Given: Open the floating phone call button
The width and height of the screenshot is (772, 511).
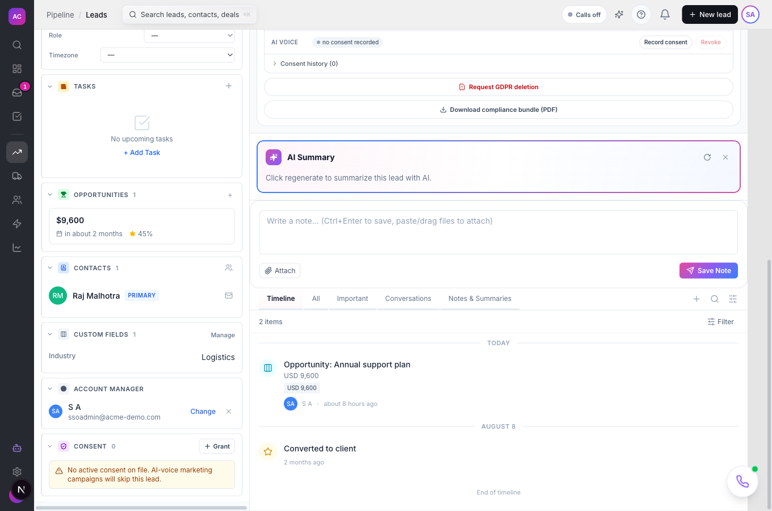Looking at the screenshot, I should 742,481.
